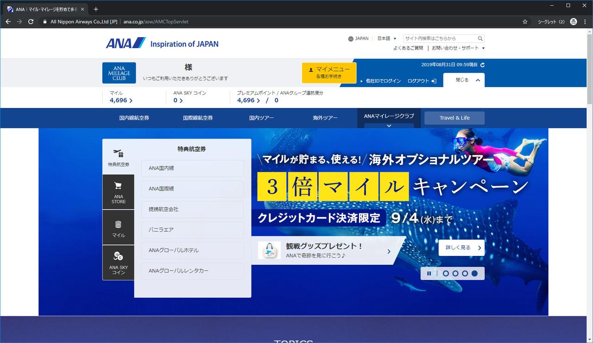Viewport: 593px width, 343px height.
Task: Click the ログアウト link
Action: pos(422,81)
